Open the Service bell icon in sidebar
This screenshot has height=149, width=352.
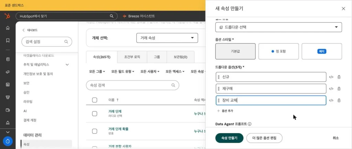click(x=8, y=122)
